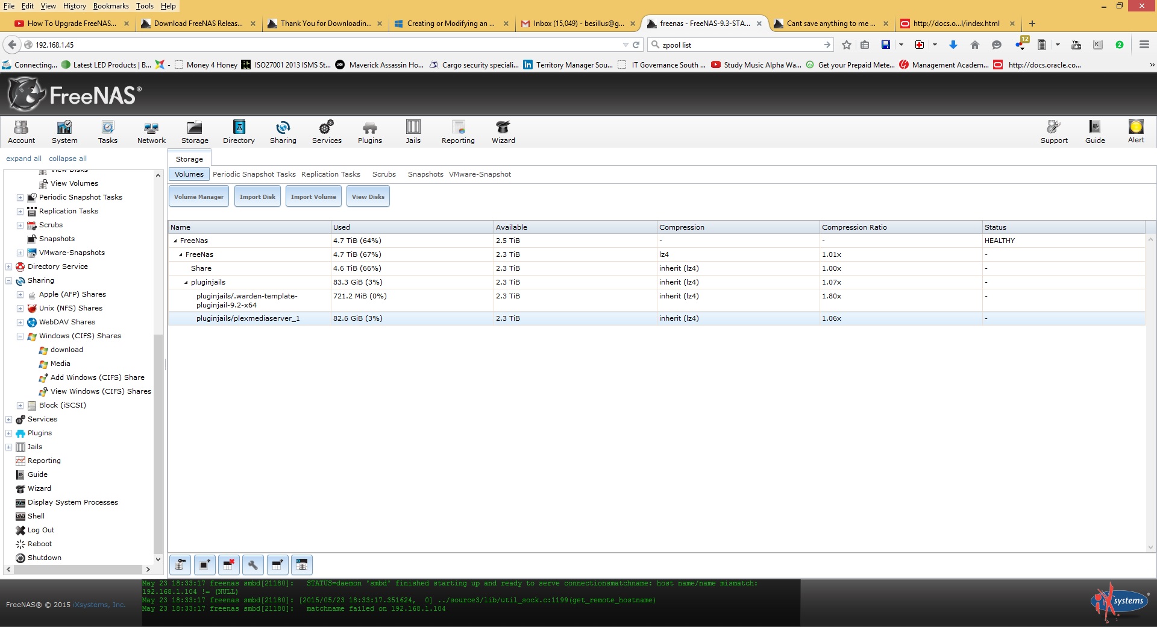Expand Apple (AFP) Shares node
The width and height of the screenshot is (1157, 627).
coord(20,295)
